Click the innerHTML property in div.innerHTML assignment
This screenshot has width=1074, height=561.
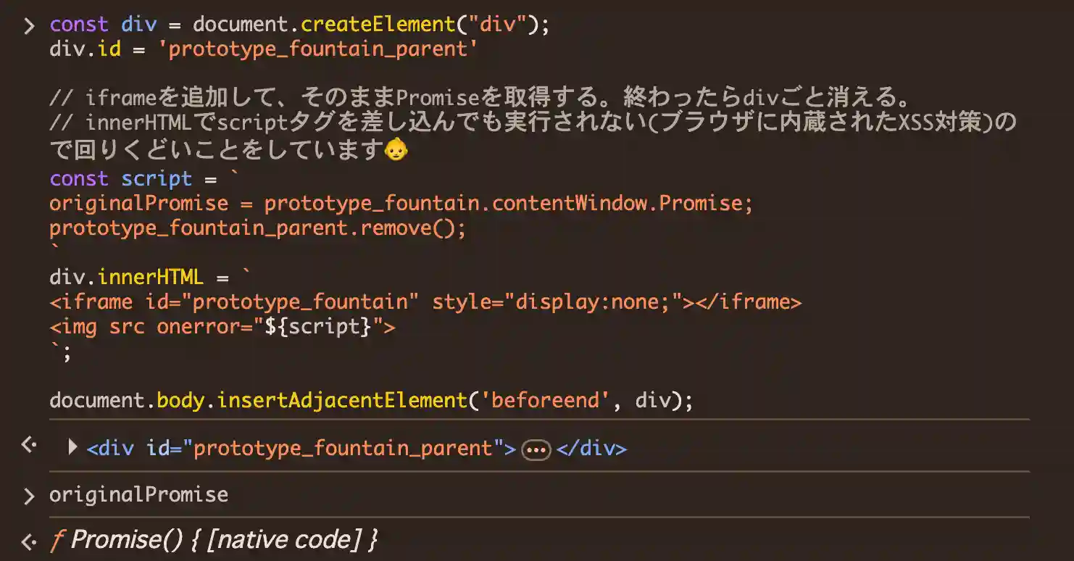point(150,276)
